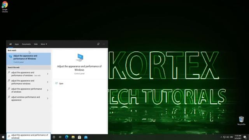
Task: Select the All search filter tab
Action: 11,44
